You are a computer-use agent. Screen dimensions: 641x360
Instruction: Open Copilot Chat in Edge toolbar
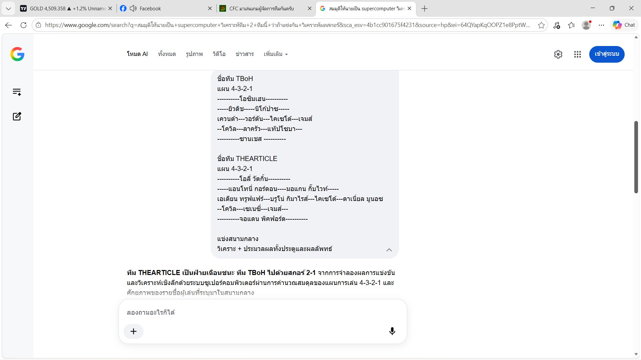pos(624,25)
